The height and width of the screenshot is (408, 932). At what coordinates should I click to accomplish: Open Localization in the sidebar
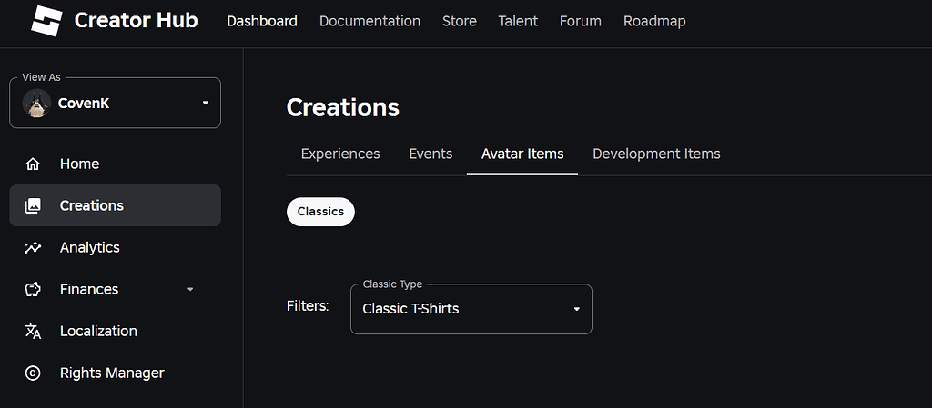coord(116,331)
